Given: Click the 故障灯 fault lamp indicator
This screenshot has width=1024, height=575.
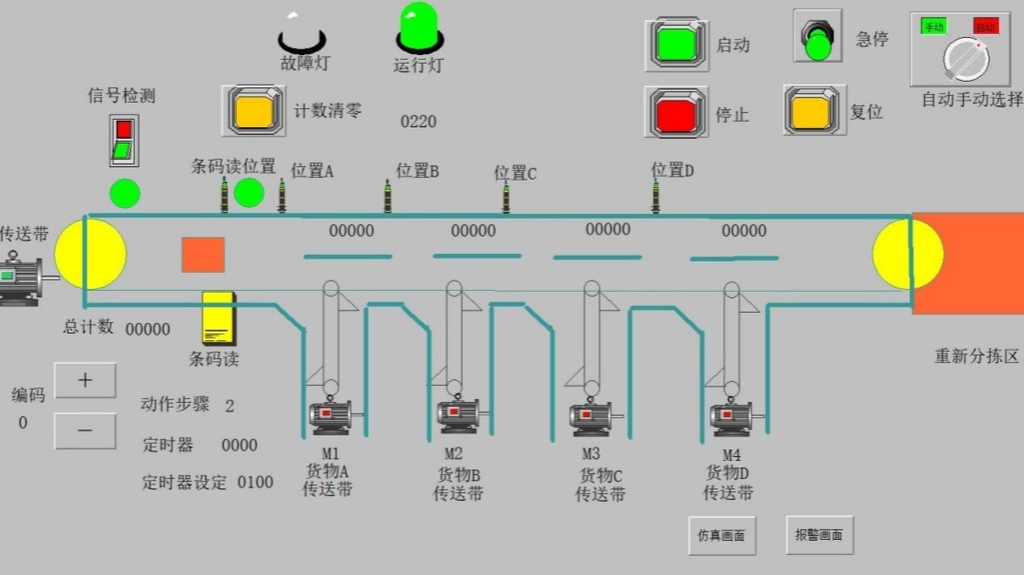Looking at the screenshot, I should pyautogui.click(x=301, y=38).
